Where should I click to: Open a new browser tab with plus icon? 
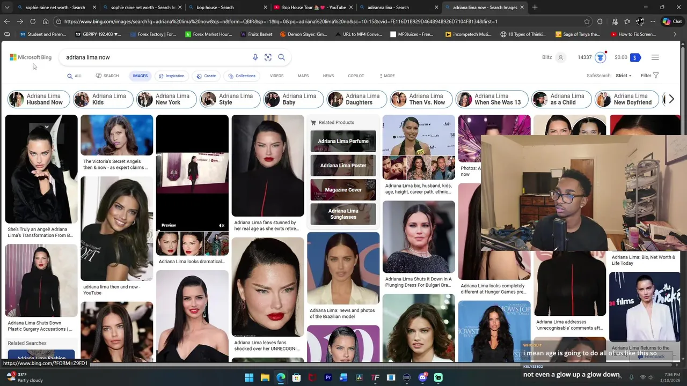(535, 8)
